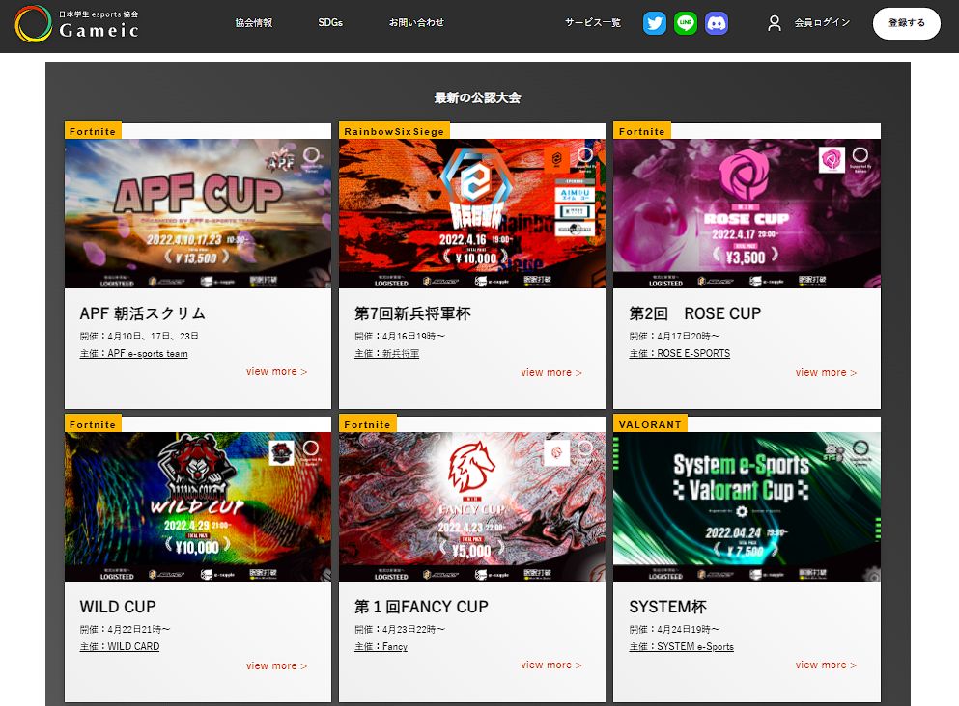Click the title SYSTEM杯

point(668,607)
